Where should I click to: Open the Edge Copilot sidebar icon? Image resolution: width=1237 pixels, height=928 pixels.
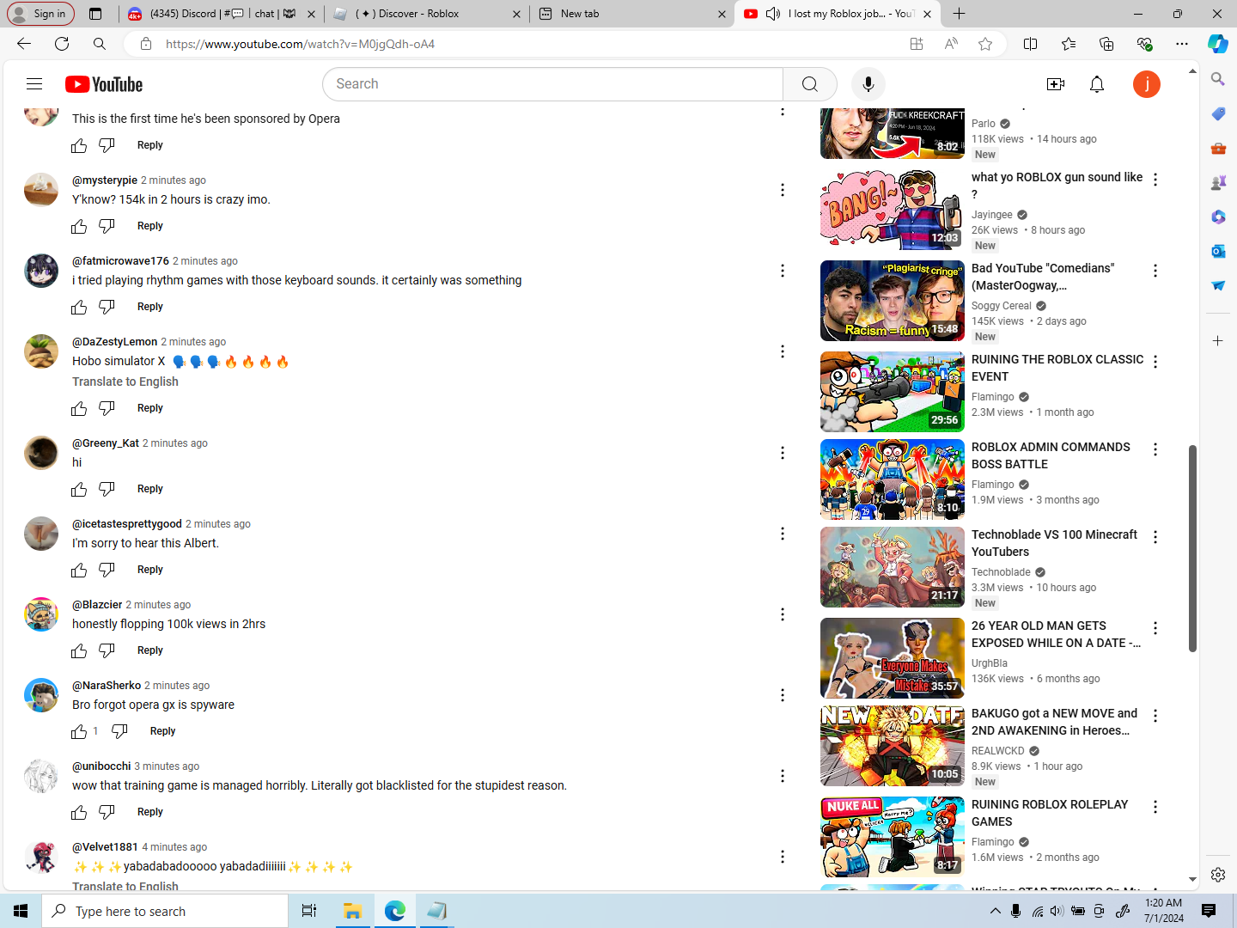(x=1217, y=44)
